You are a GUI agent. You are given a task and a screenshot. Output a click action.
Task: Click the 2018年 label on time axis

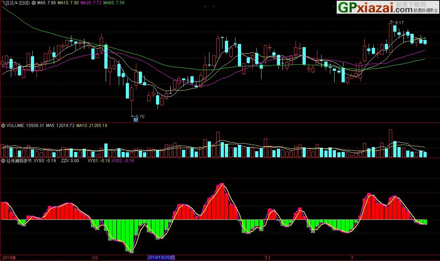click(8, 257)
